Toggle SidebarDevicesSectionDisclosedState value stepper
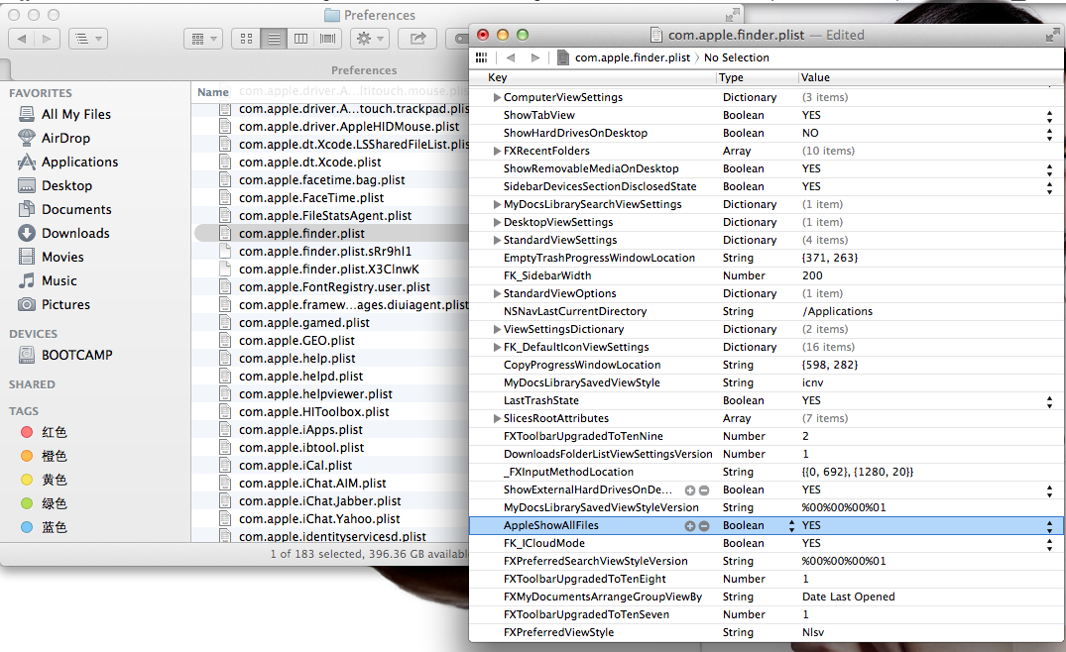Screen dimensions: 1066x652 pos(1050,186)
